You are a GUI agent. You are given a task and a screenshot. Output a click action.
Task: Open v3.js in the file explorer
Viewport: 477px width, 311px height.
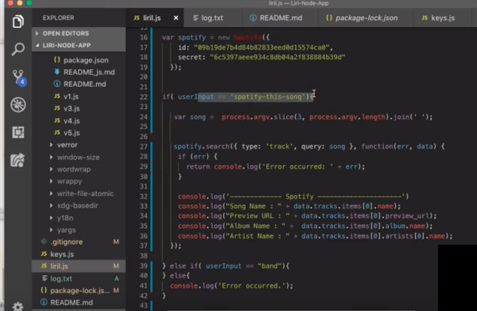[x=70, y=108]
